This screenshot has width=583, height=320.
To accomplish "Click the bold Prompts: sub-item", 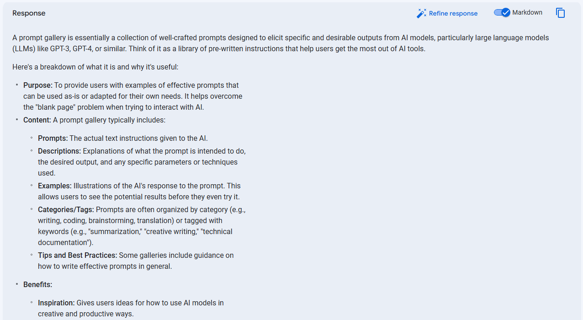I will click(53, 139).
